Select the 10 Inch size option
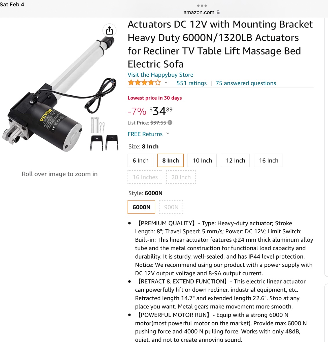The image size is (328, 342). point(202,161)
